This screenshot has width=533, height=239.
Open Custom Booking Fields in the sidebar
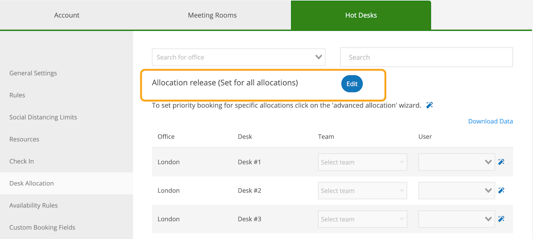pos(42,227)
